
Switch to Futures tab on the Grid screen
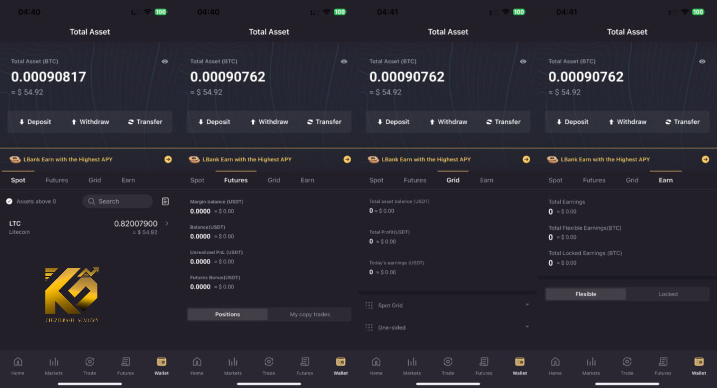[x=415, y=180]
